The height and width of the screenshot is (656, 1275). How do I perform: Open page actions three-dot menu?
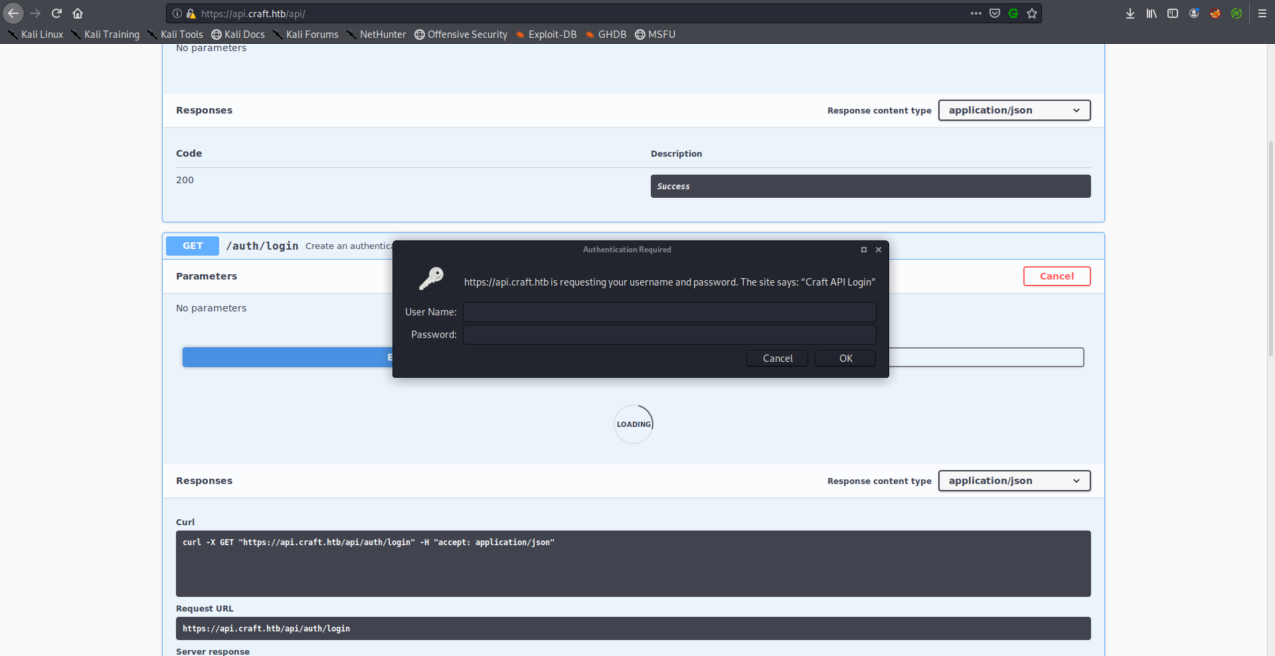(x=976, y=13)
